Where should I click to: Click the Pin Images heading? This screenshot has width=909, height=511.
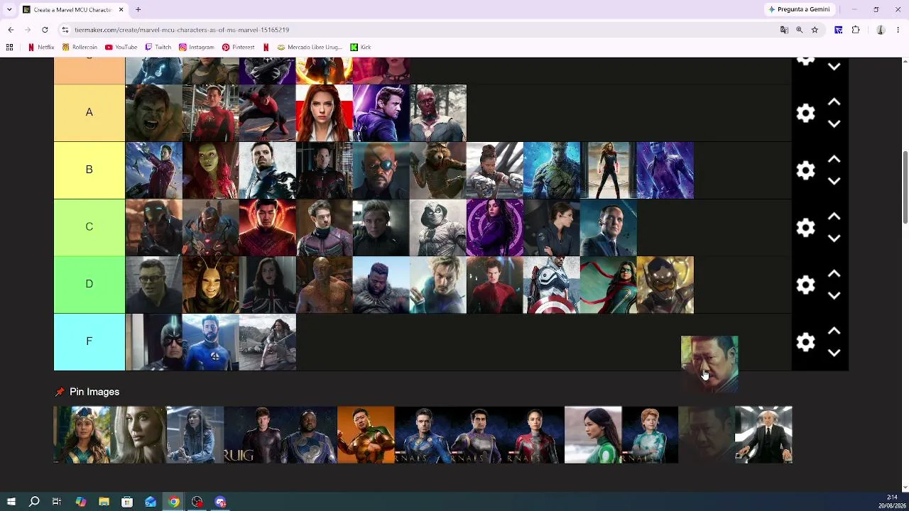(94, 392)
